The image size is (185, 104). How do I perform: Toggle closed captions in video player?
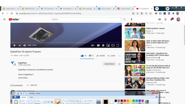(x=98, y=45)
